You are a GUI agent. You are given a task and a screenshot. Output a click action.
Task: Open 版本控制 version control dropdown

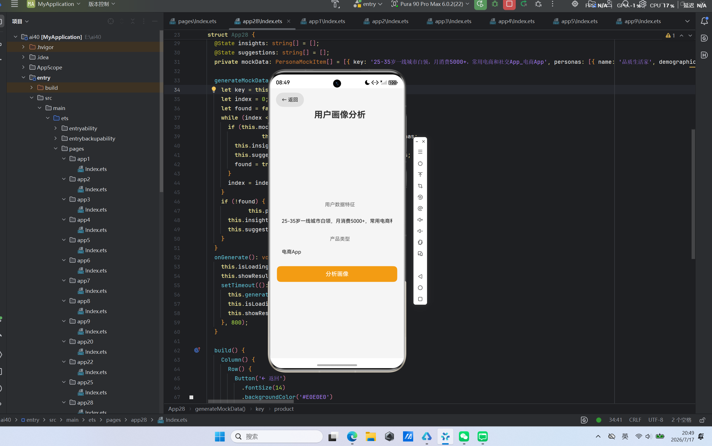102,4
